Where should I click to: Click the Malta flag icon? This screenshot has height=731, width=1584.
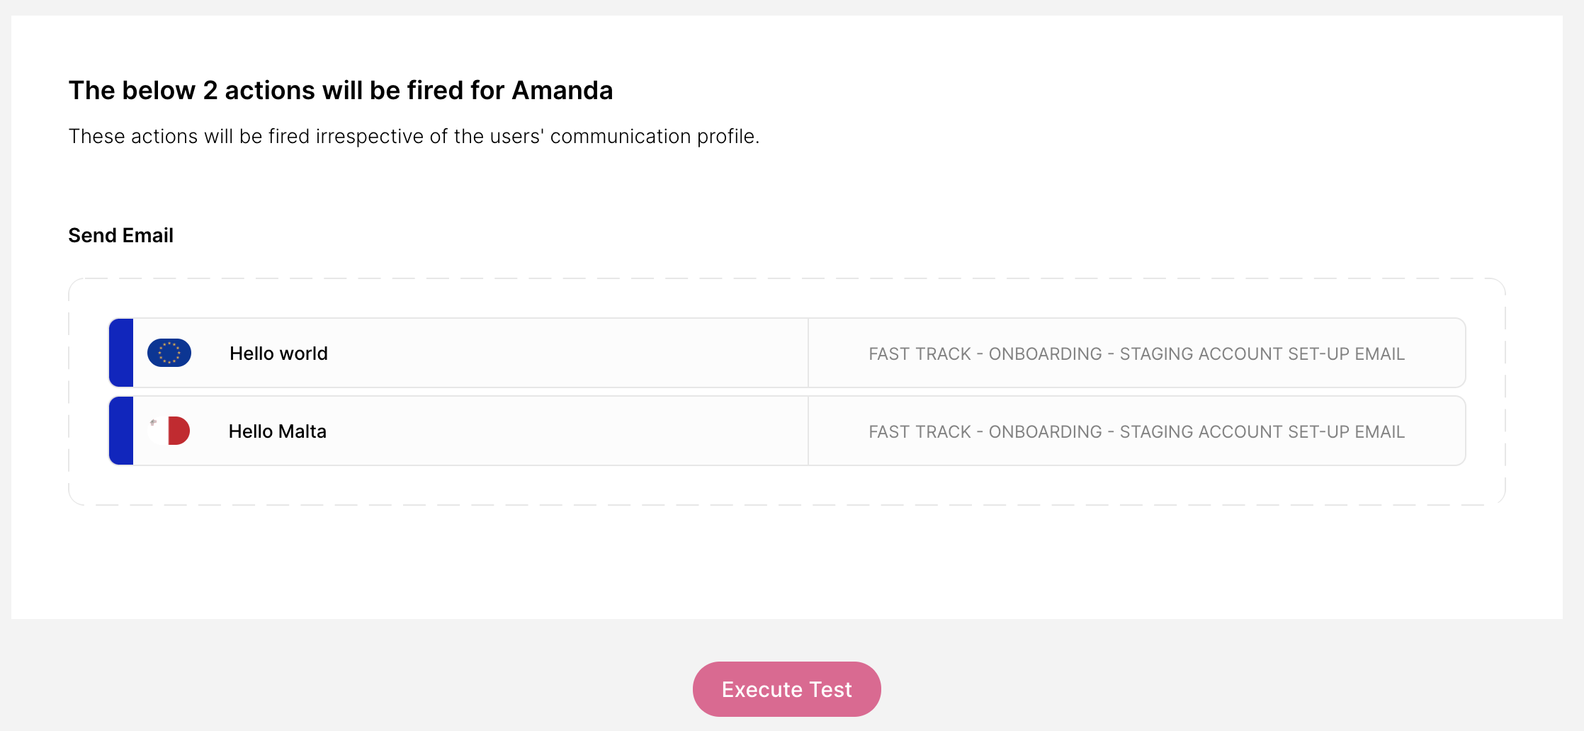point(169,431)
